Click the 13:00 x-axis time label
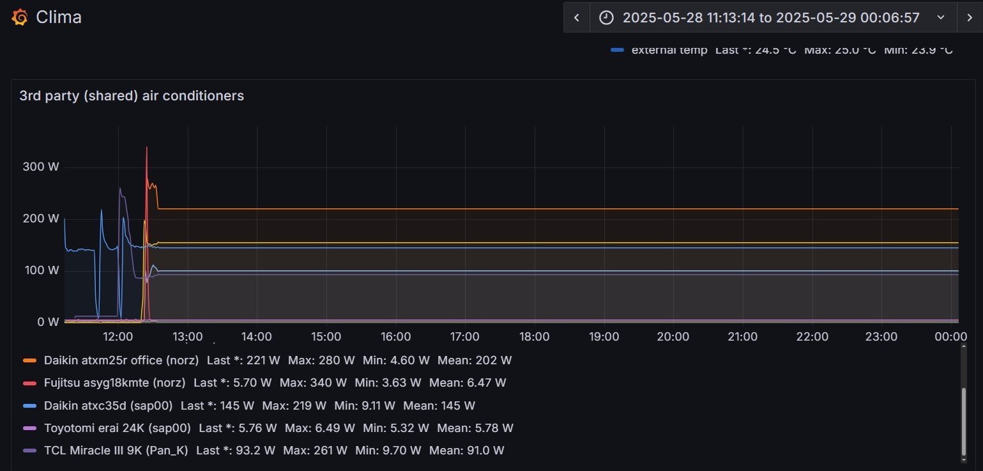 pyautogui.click(x=187, y=336)
